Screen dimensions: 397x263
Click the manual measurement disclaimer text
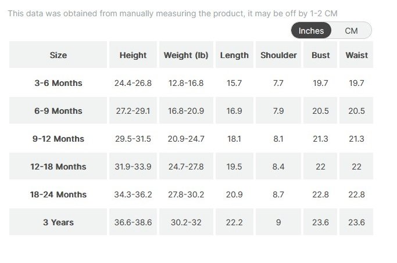click(172, 13)
